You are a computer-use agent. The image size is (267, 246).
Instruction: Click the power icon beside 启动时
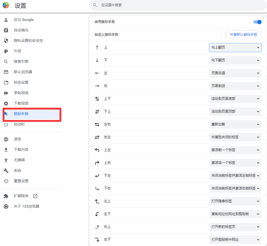pyautogui.click(x=6, y=124)
